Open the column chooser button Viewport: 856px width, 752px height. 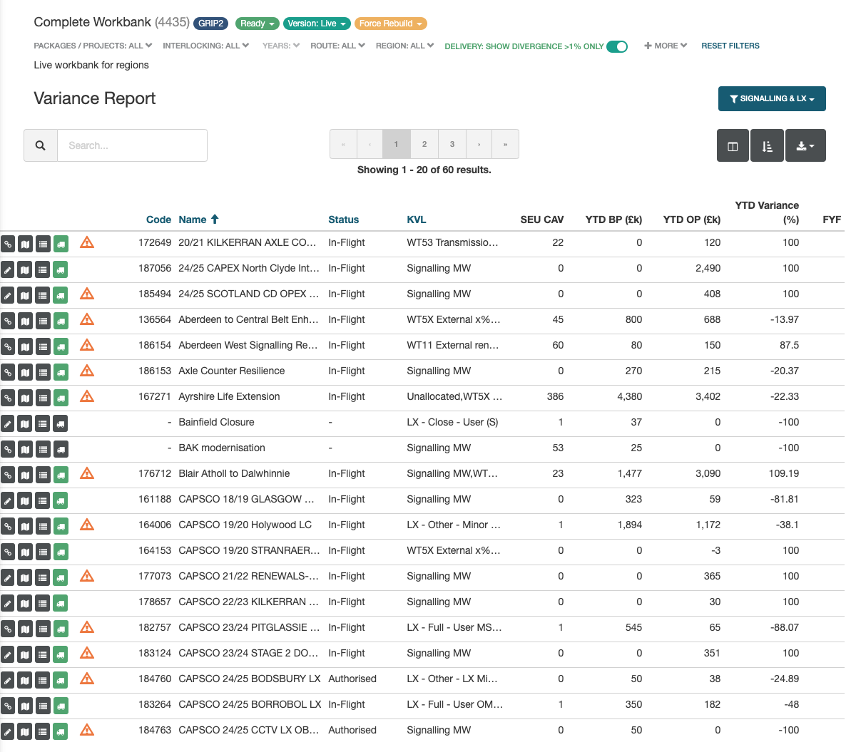[x=733, y=146]
